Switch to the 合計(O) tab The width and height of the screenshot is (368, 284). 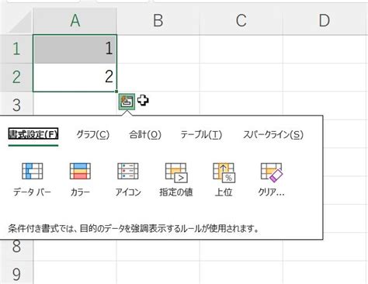145,134
